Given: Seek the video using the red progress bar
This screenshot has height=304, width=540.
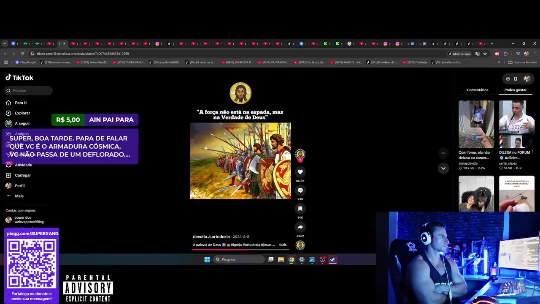Looking at the screenshot, I should click(x=240, y=250).
